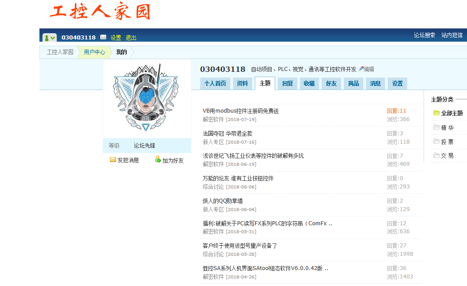Open the VB用modbus控件注册码免费送 thread
The width and height of the screenshot is (467, 286).
[x=241, y=111]
